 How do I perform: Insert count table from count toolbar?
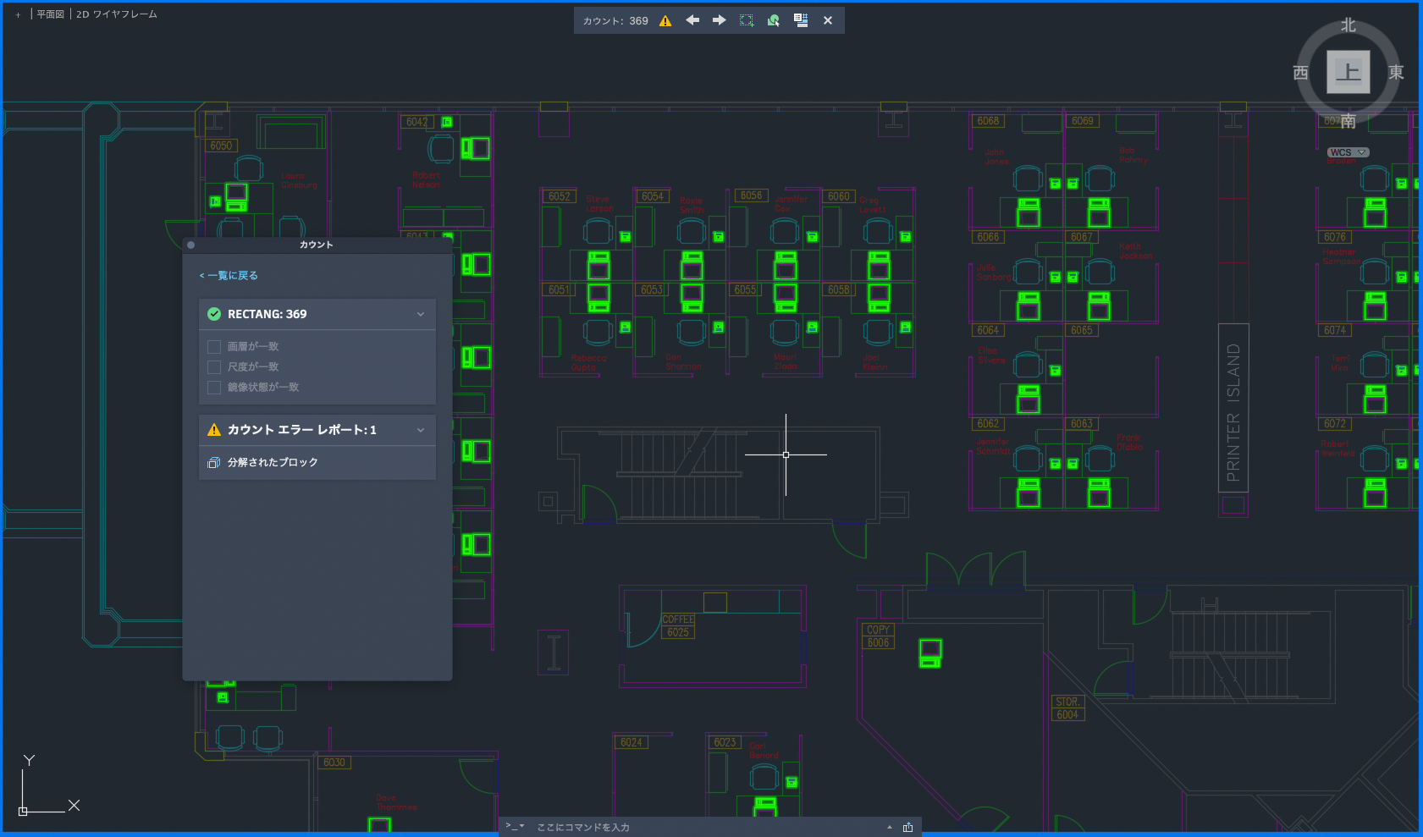pos(801,20)
